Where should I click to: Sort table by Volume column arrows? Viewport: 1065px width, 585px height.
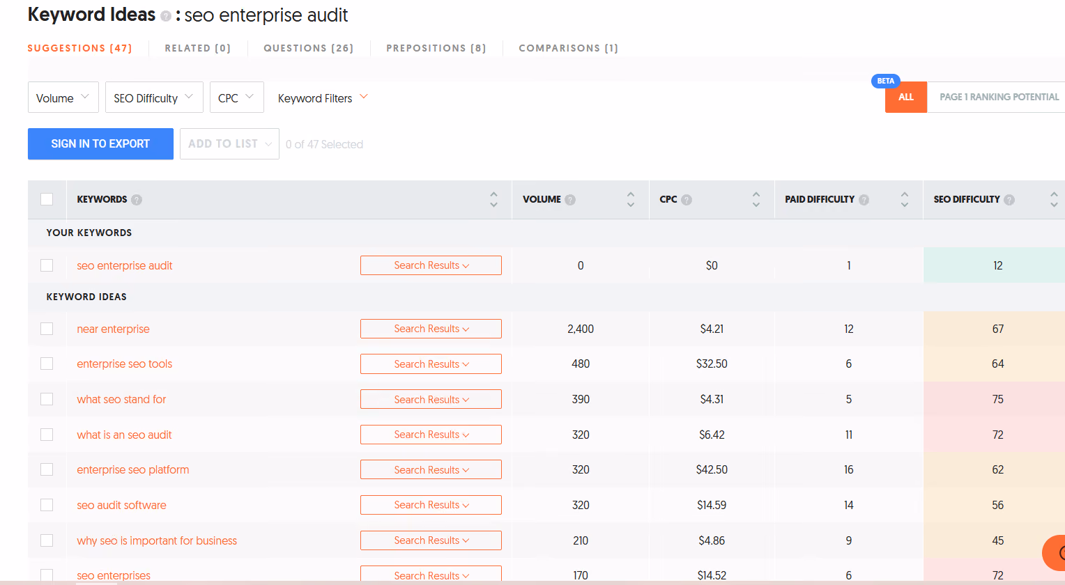[631, 200]
